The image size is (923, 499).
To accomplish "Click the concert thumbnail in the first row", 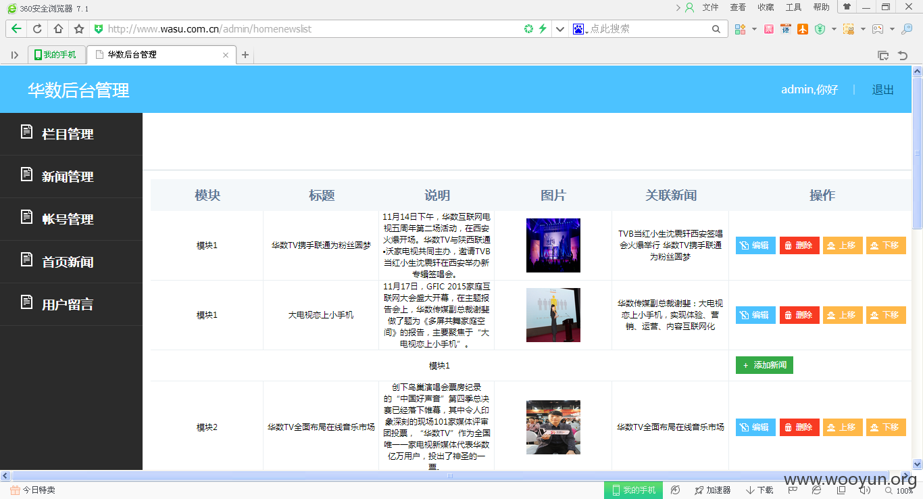I will pyautogui.click(x=553, y=245).
